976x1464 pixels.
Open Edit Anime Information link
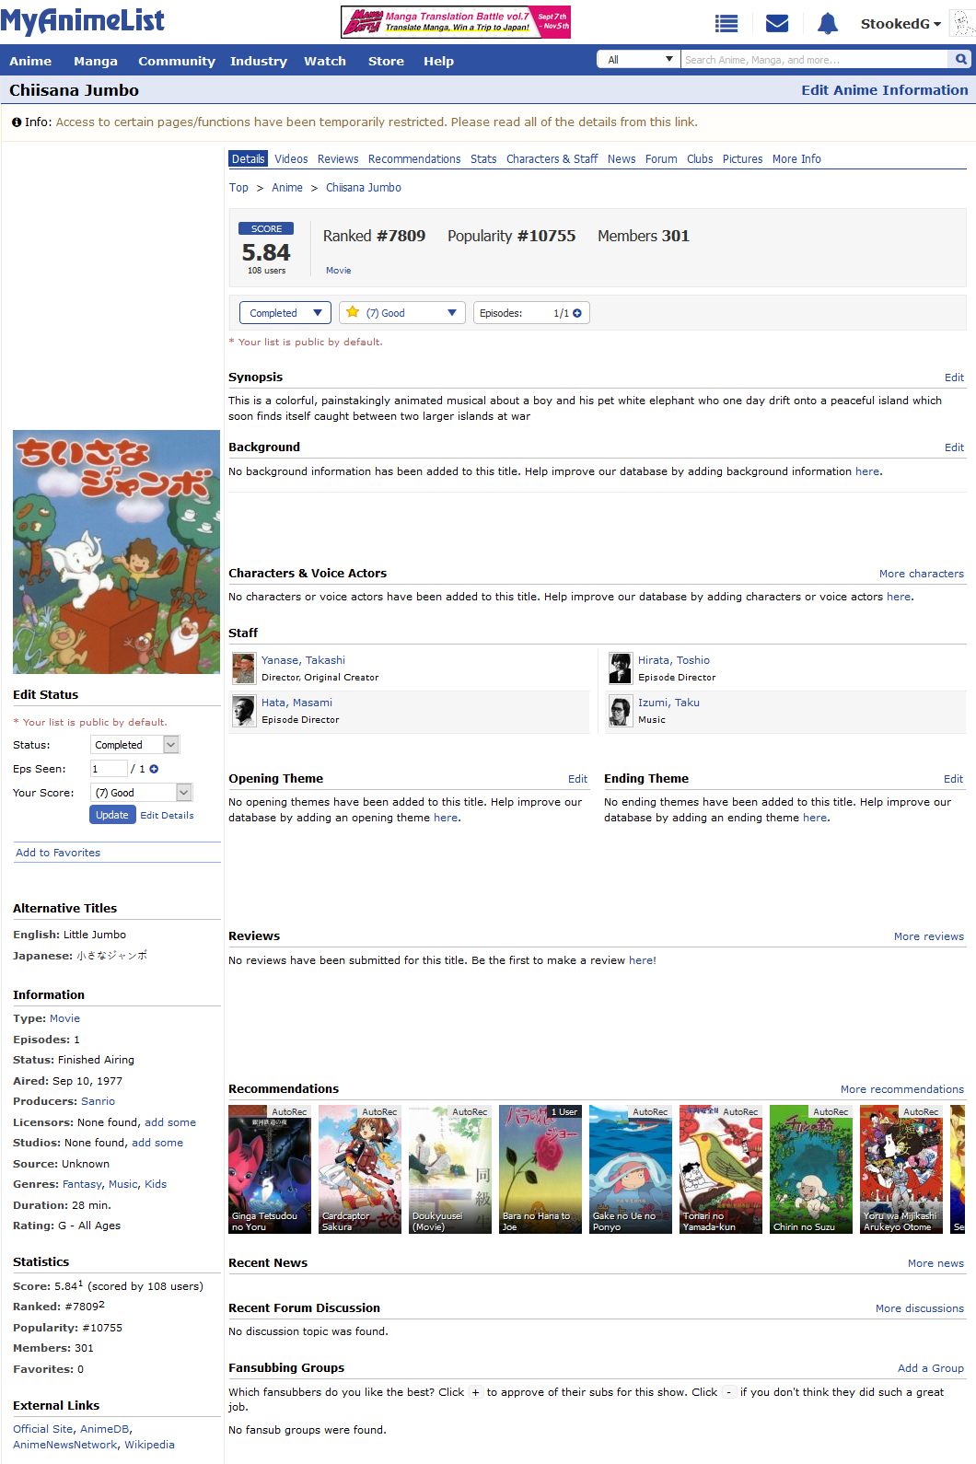click(x=885, y=90)
